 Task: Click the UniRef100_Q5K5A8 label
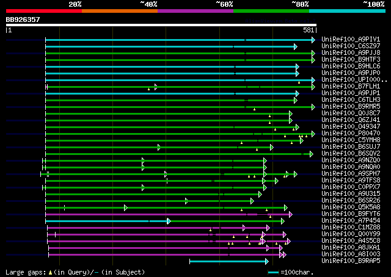351,207
